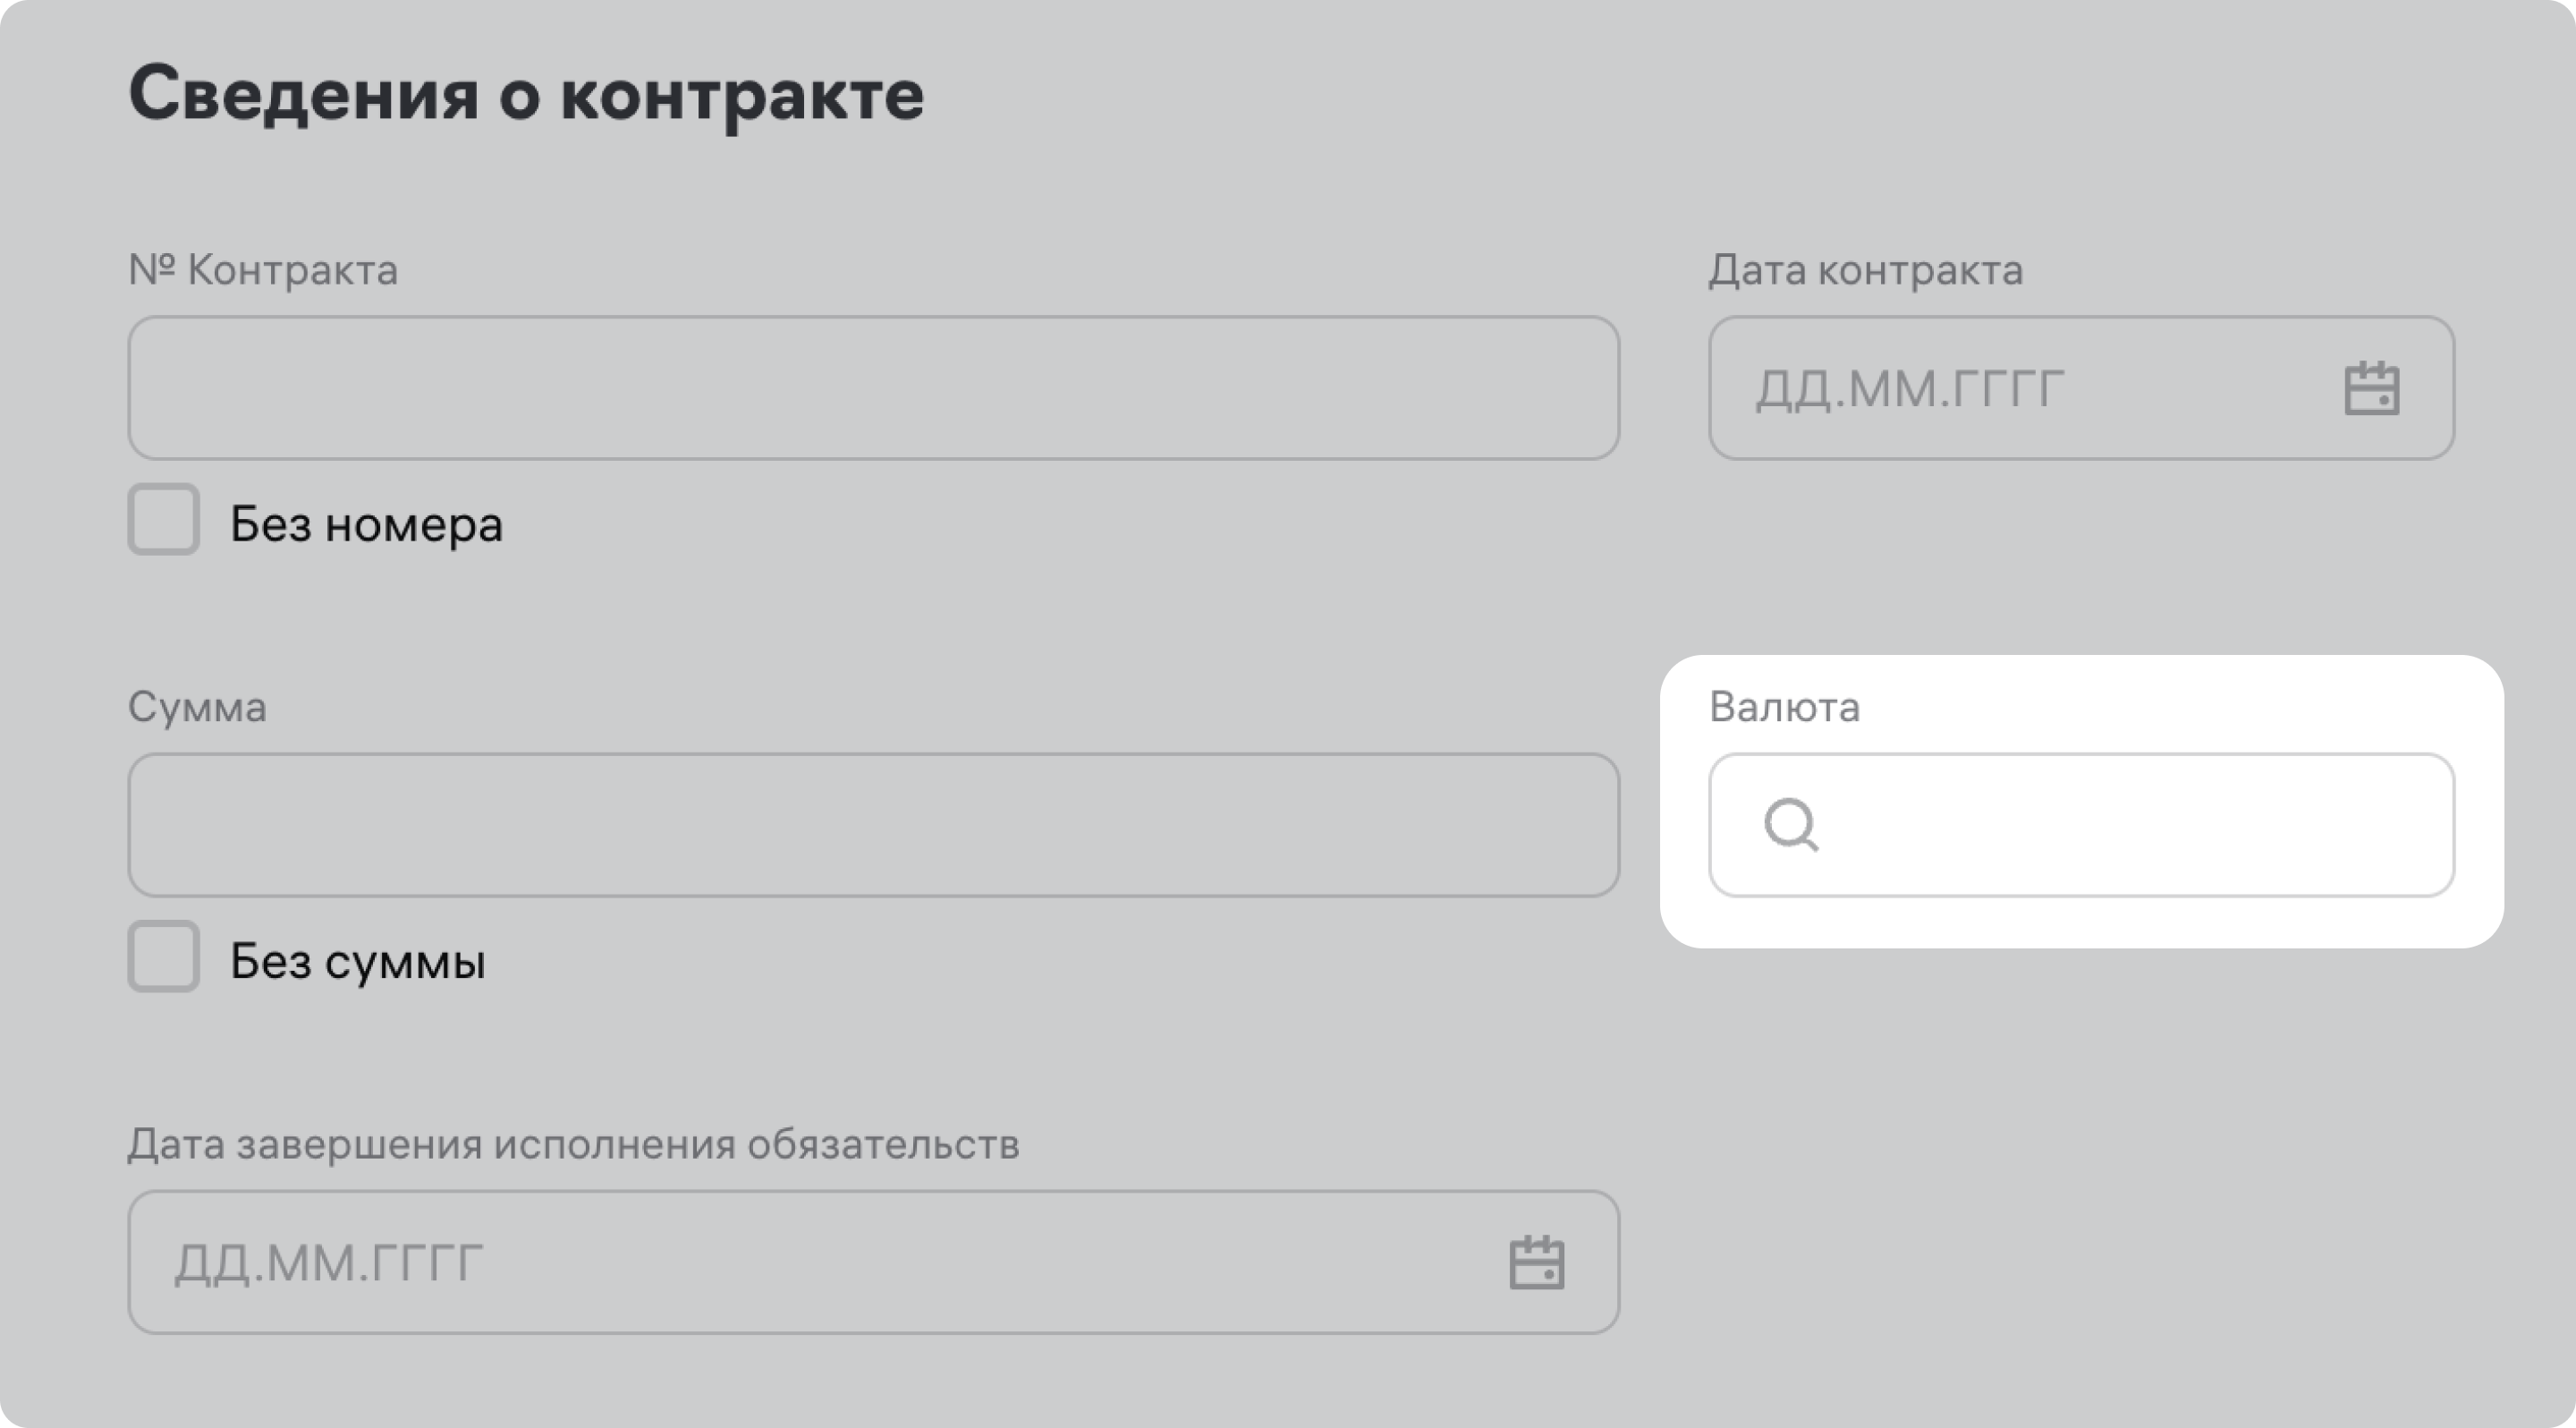
Task: Click the Без номера label text
Action: 366,524
